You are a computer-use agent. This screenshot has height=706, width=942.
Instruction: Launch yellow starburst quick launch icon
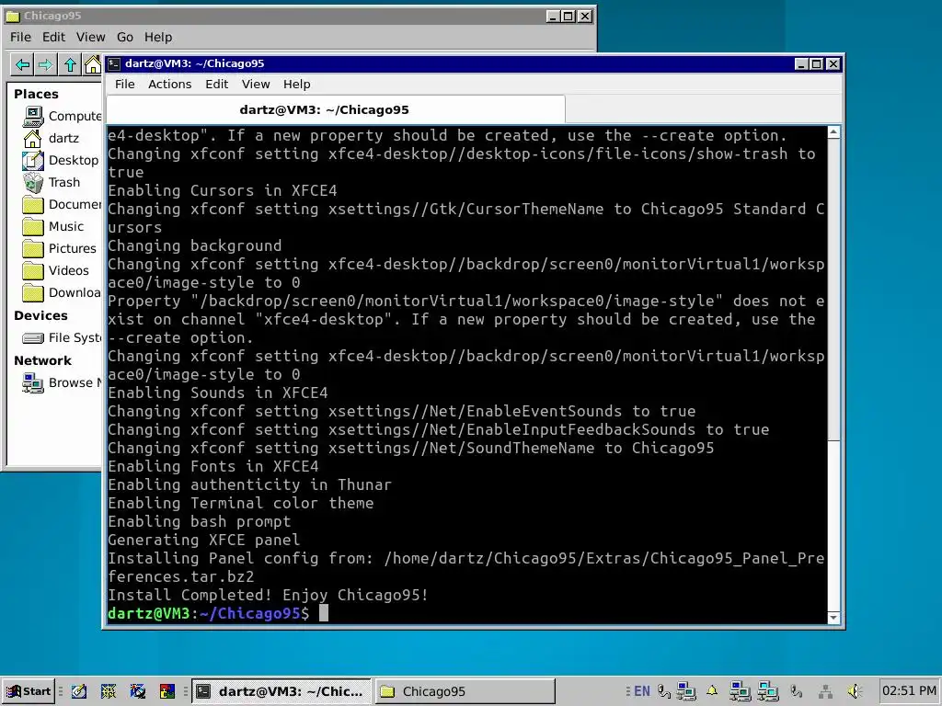(x=109, y=691)
